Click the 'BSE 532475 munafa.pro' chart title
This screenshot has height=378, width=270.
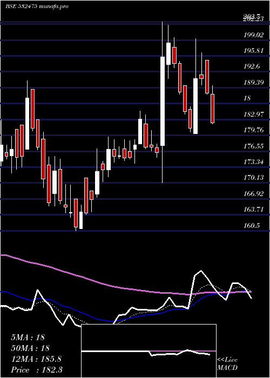[x=37, y=6]
